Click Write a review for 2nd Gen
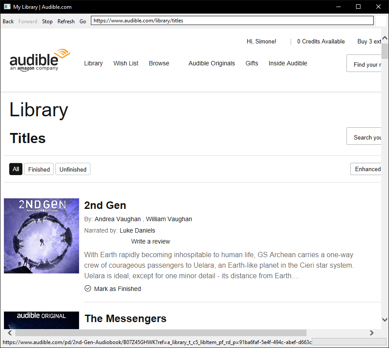389x348 pixels. pos(151,241)
